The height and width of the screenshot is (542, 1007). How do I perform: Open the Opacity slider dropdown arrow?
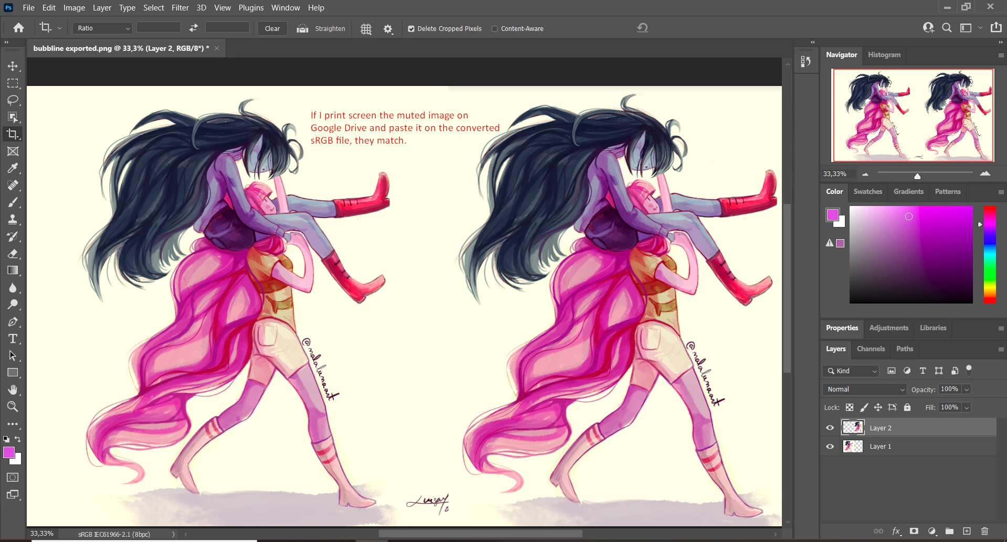coord(967,389)
